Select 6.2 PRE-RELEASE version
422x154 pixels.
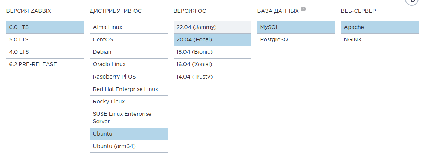[x=45, y=65]
